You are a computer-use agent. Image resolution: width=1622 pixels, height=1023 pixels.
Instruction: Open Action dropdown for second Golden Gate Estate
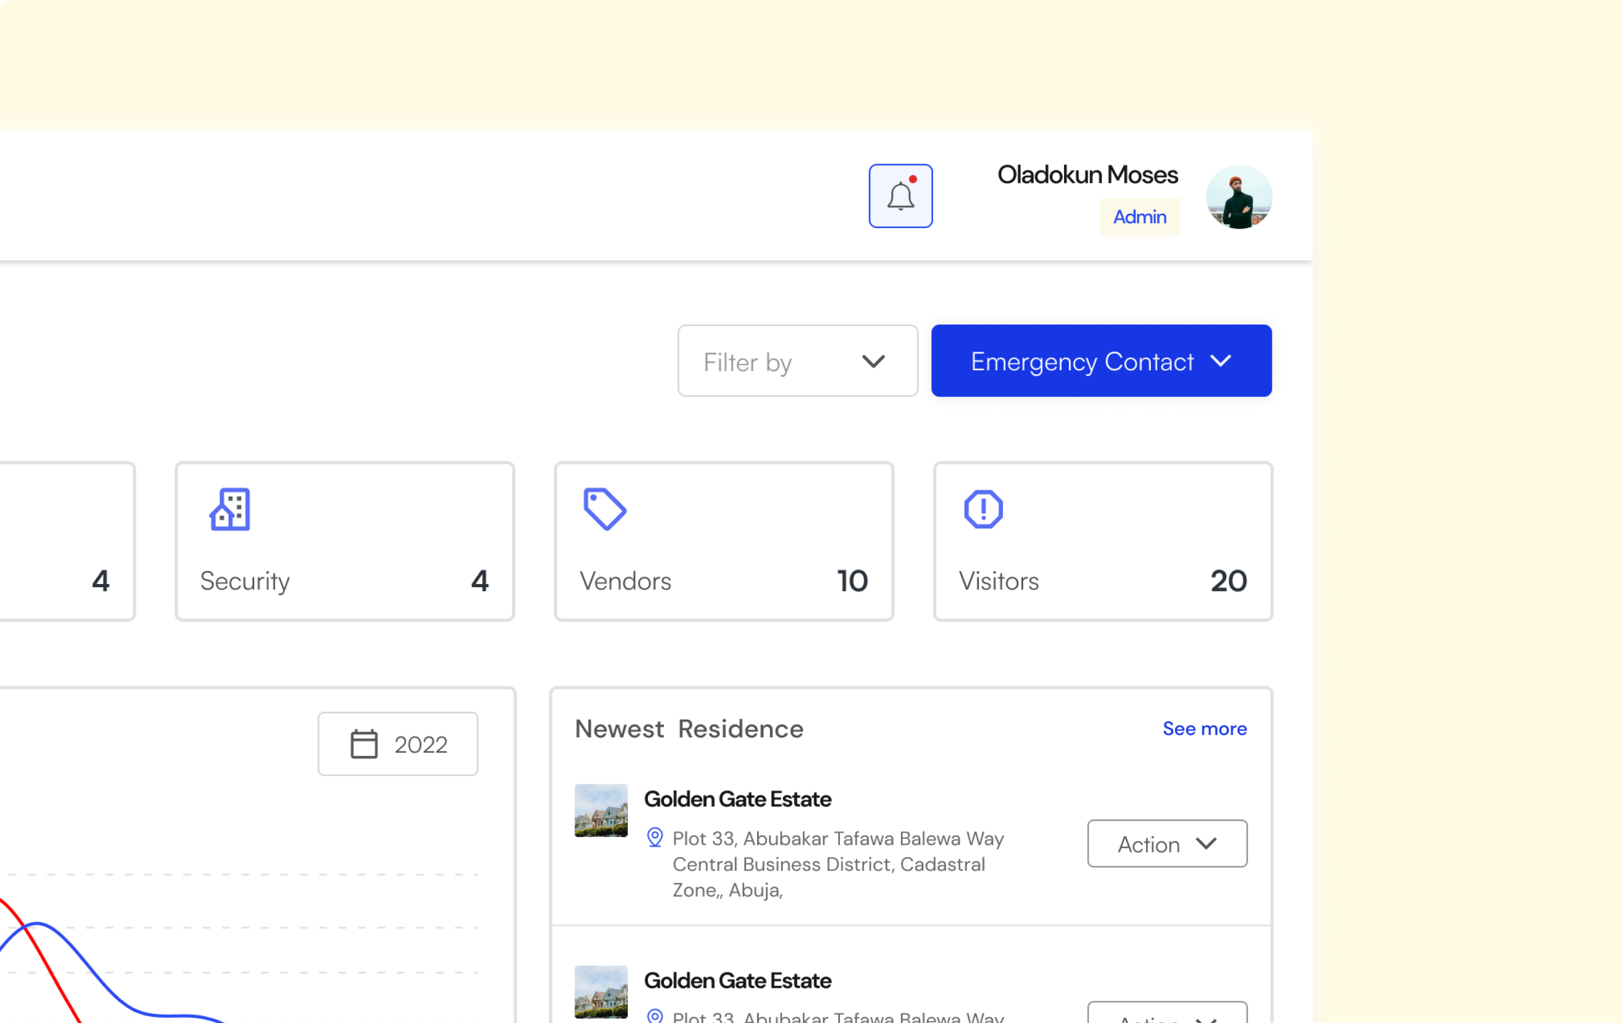[1166, 1013]
